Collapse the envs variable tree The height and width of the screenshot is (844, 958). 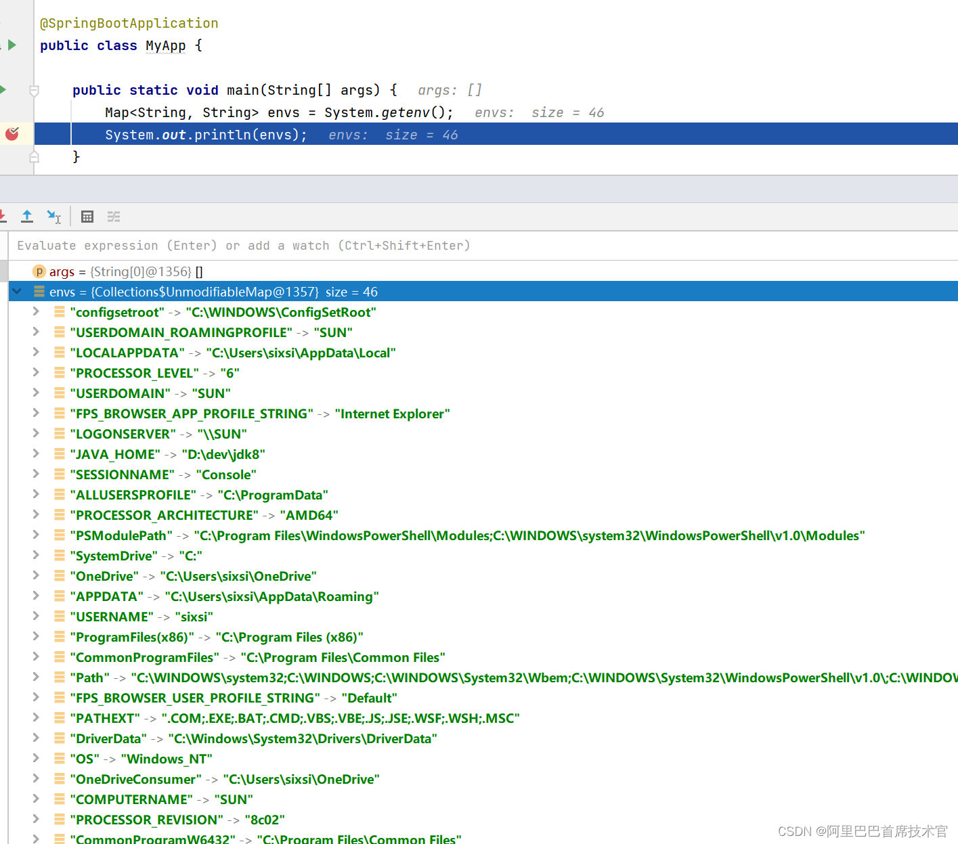16,291
